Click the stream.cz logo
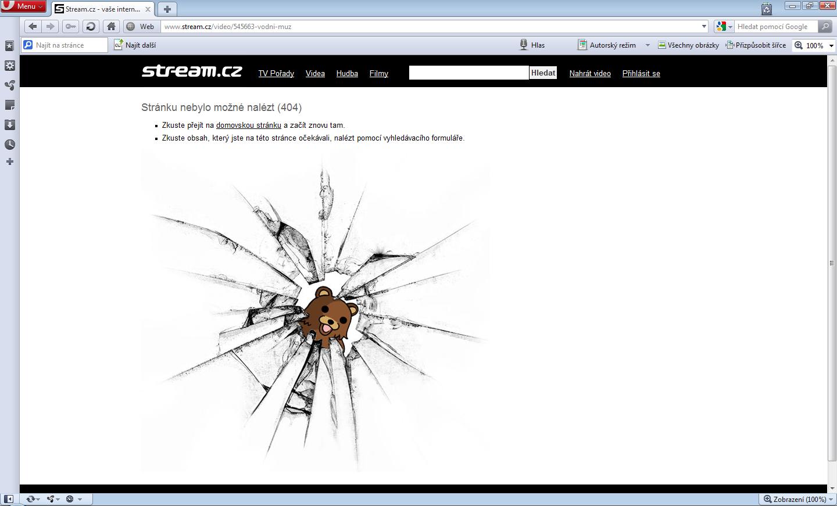This screenshot has width=837, height=506. [x=192, y=71]
